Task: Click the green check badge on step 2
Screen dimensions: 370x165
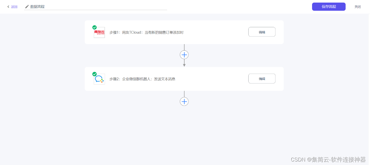Action: tap(94, 74)
